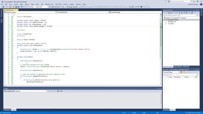Screen dimensions: 203x114
Task: Click the wrench Properties icon in Solution Explorer
Action: point(192,13)
